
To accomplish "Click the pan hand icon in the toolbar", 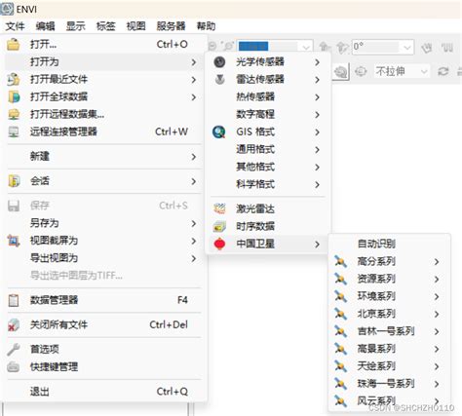I will (x=427, y=48).
